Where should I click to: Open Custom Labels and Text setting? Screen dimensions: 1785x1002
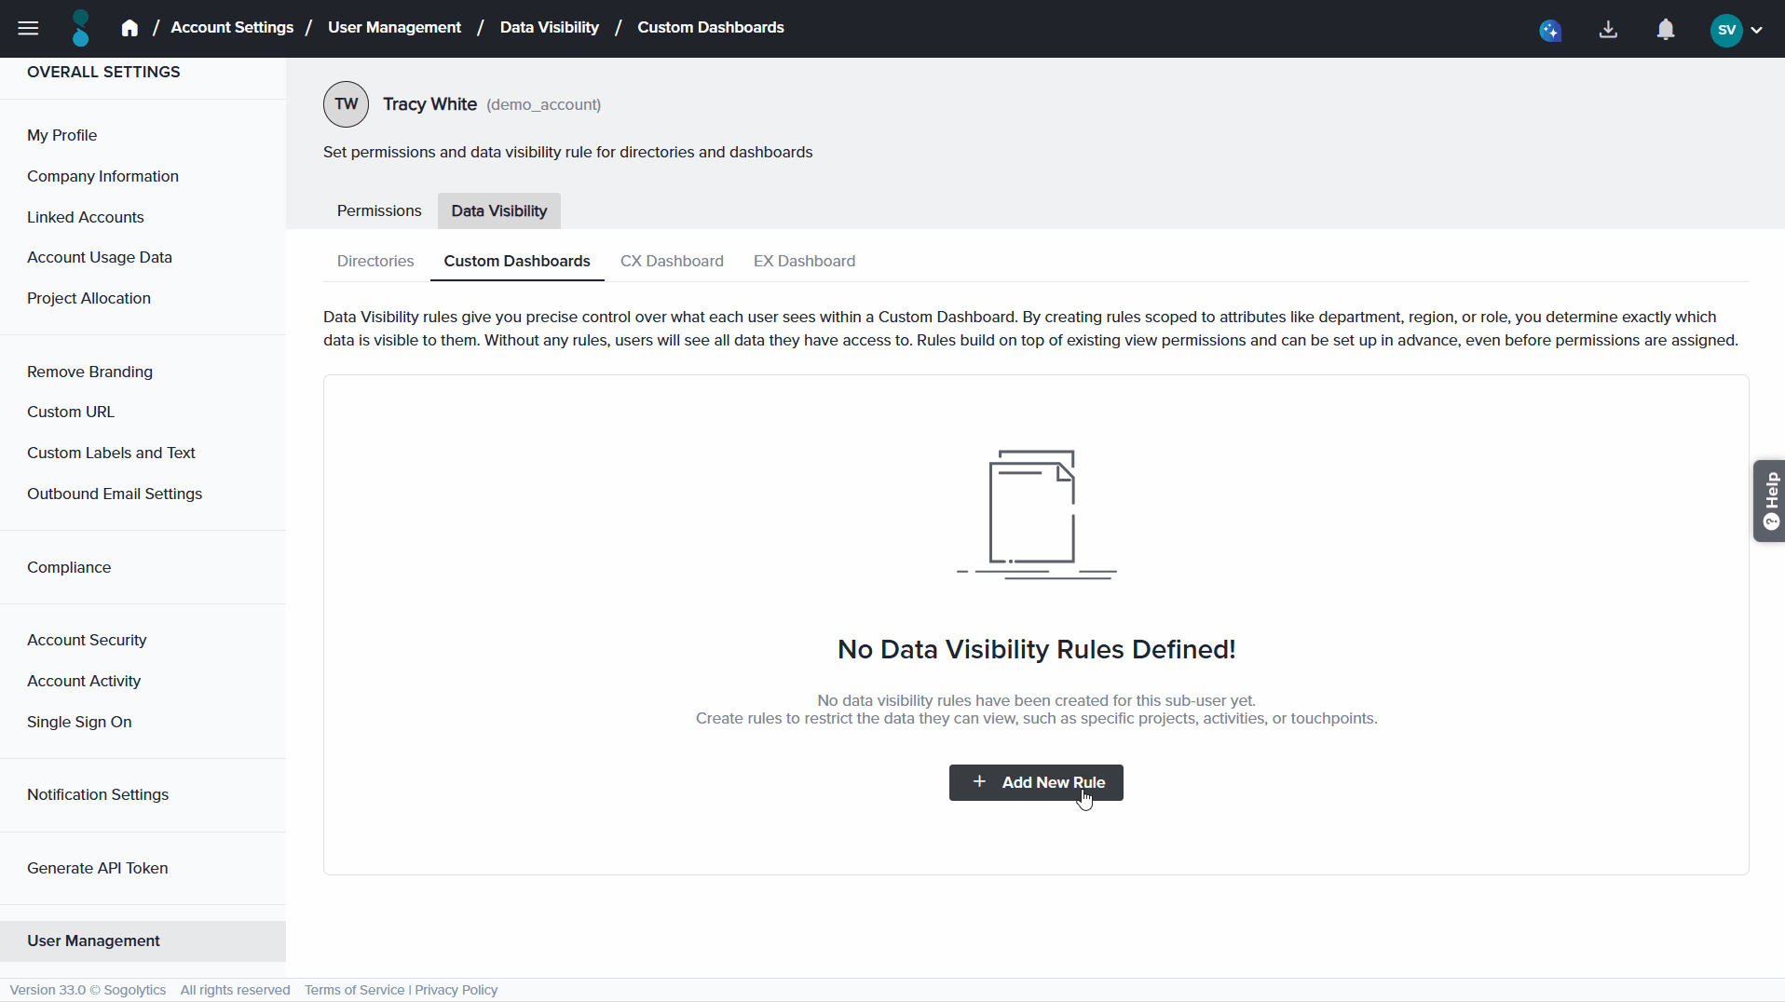point(111,453)
